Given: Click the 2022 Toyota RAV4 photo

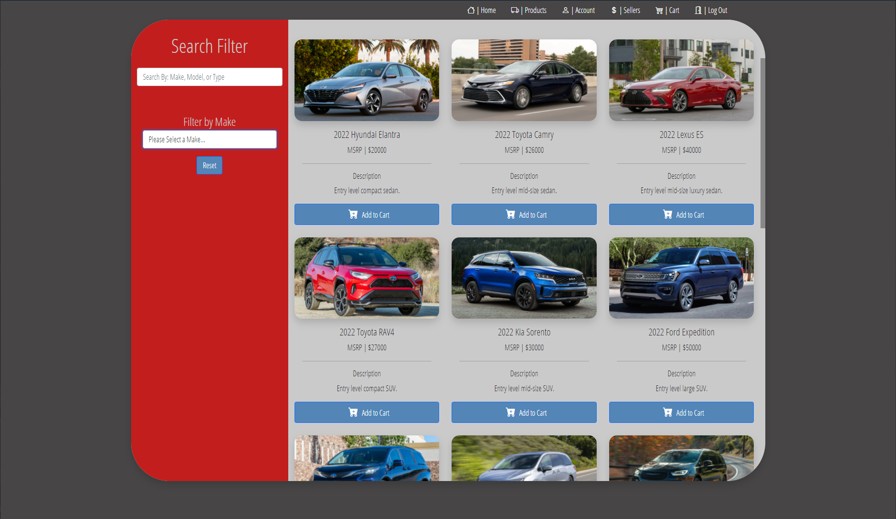Looking at the screenshot, I should [x=367, y=278].
